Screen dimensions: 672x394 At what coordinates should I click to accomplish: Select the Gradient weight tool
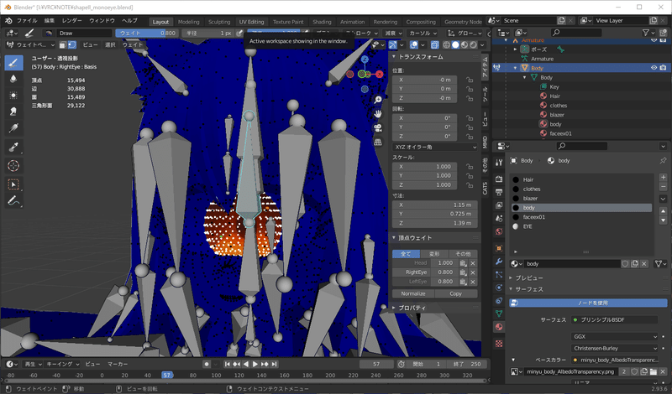pyautogui.click(x=13, y=128)
